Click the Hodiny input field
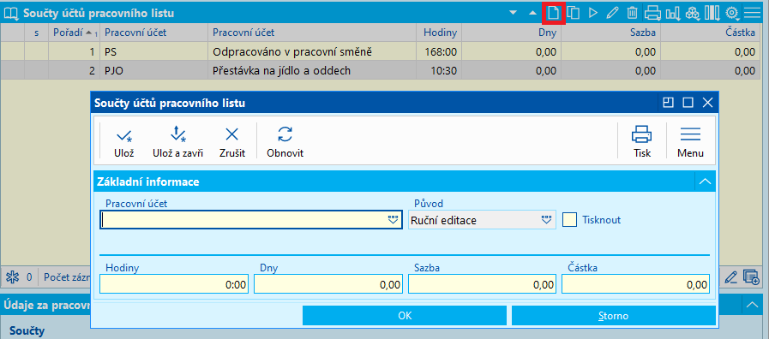The height and width of the screenshot is (339, 769). [x=174, y=284]
